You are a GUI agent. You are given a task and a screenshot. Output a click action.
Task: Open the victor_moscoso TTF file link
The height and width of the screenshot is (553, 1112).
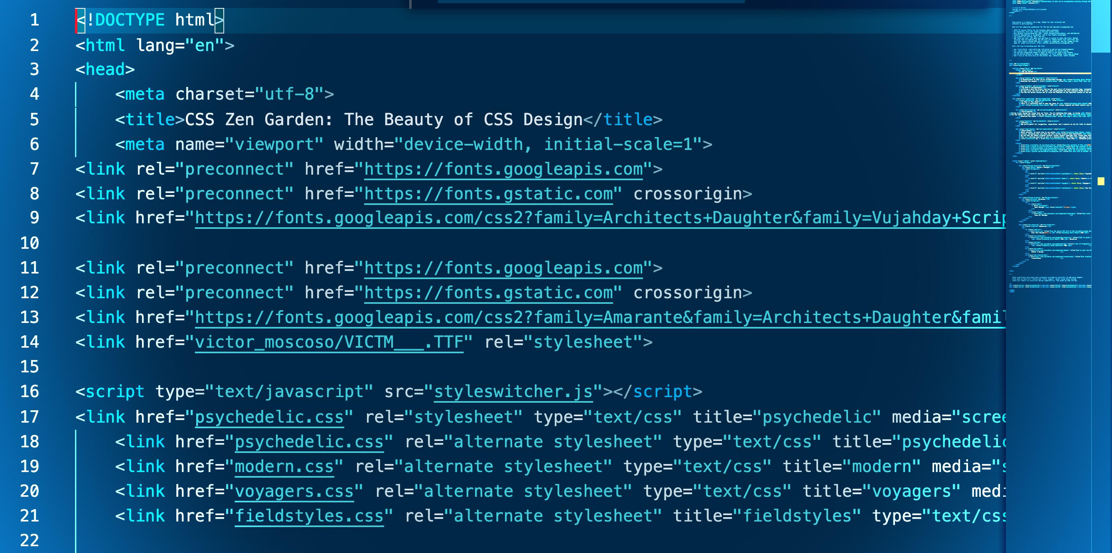[x=329, y=342]
